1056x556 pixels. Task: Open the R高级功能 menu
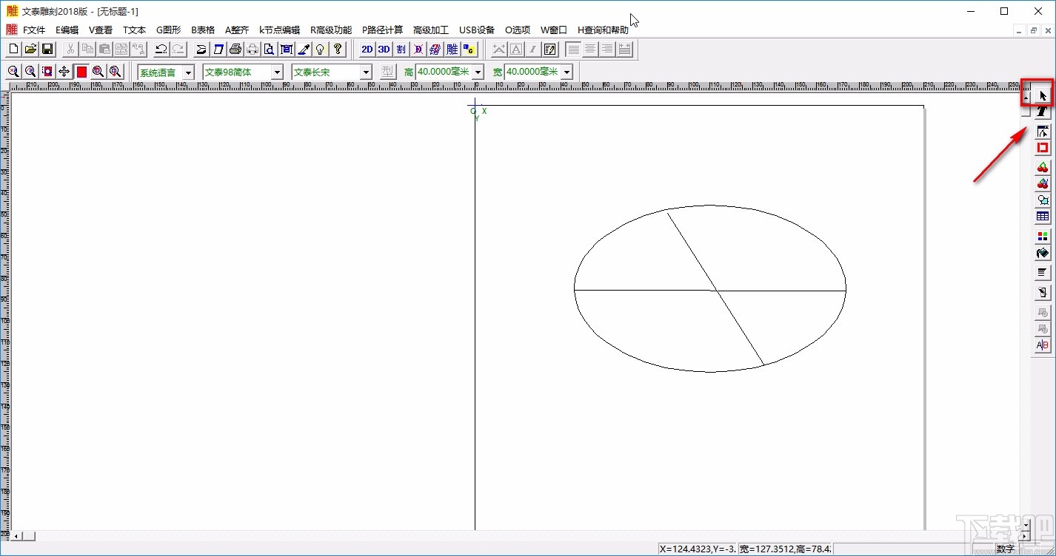tap(331, 30)
